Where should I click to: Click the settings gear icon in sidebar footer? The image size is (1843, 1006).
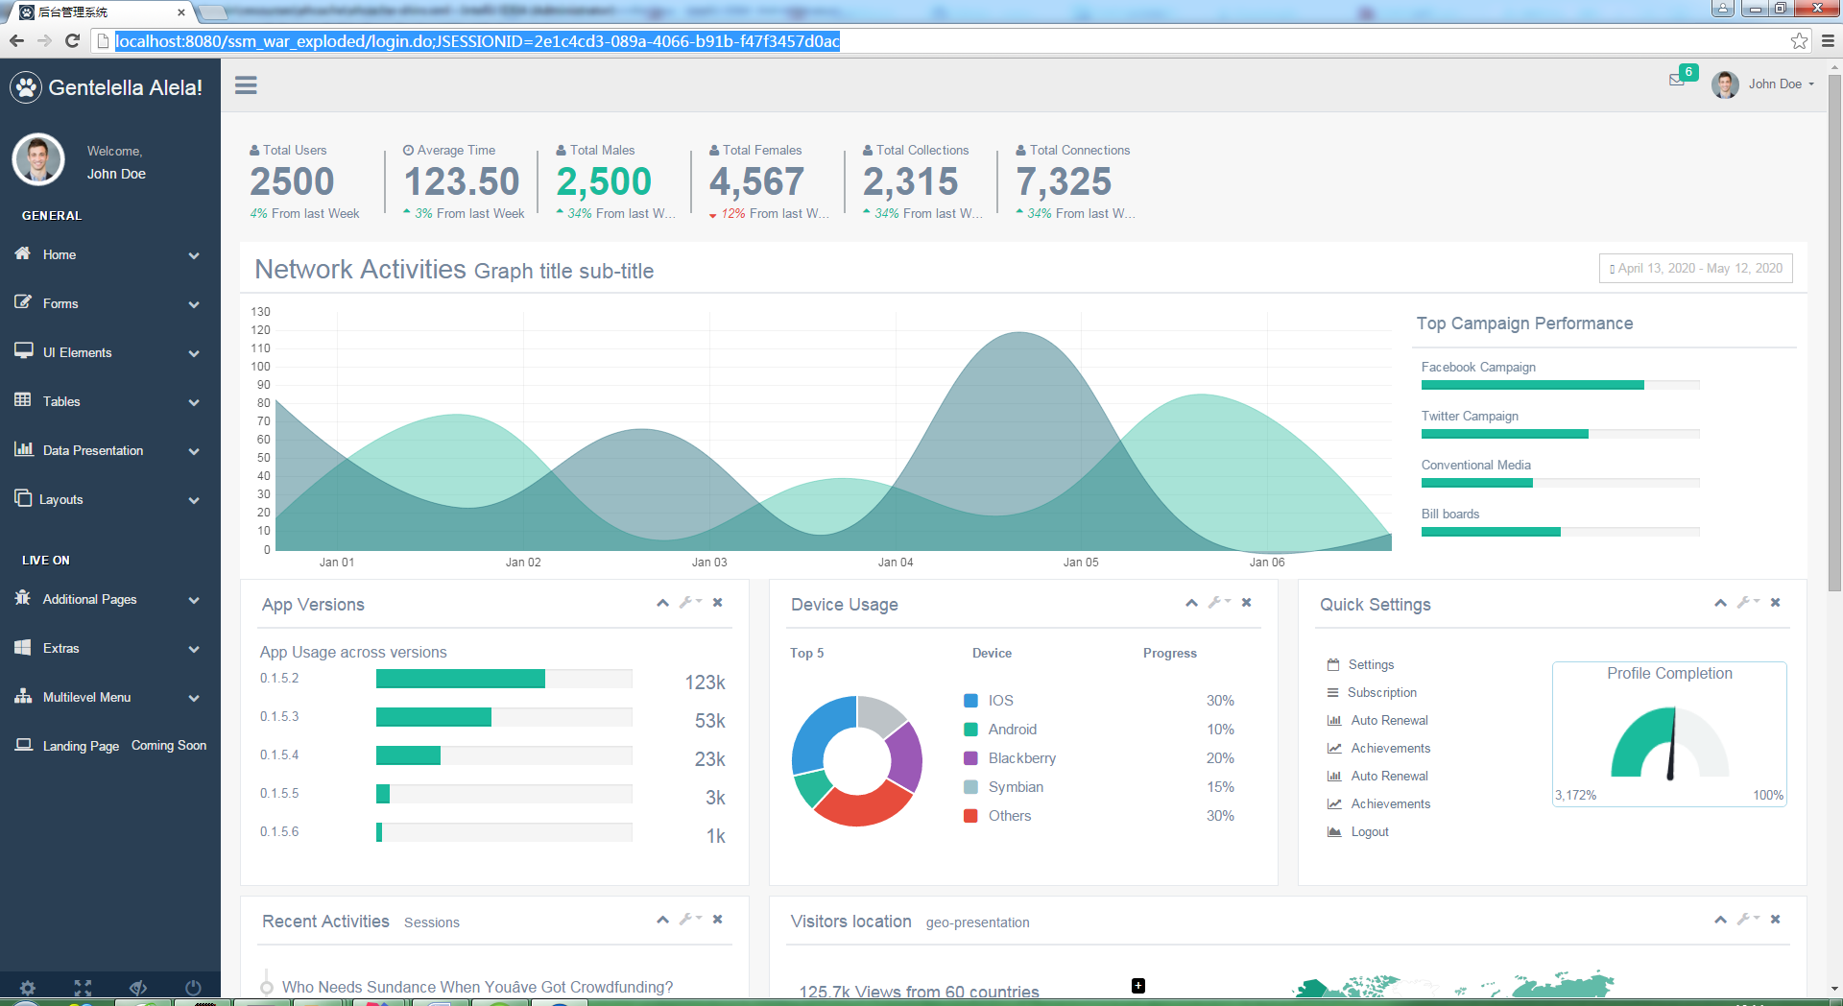[x=28, y=987]
